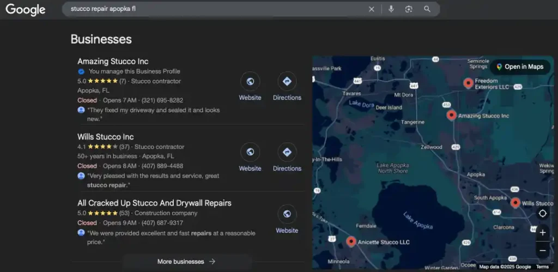Viewport: 558px width, 272px height.
Task: Click All Cracked Up Opens 9 AM text
Action: pyautogui.click(x=119, y=223)
